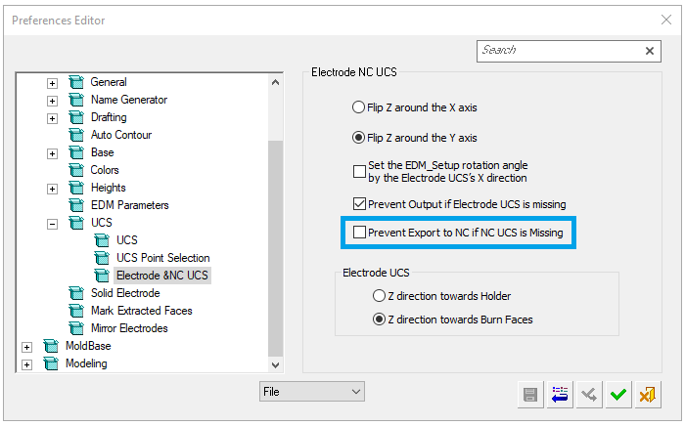Click the green checkmark OK icon
685x426 pixels.
coord(617,395)
